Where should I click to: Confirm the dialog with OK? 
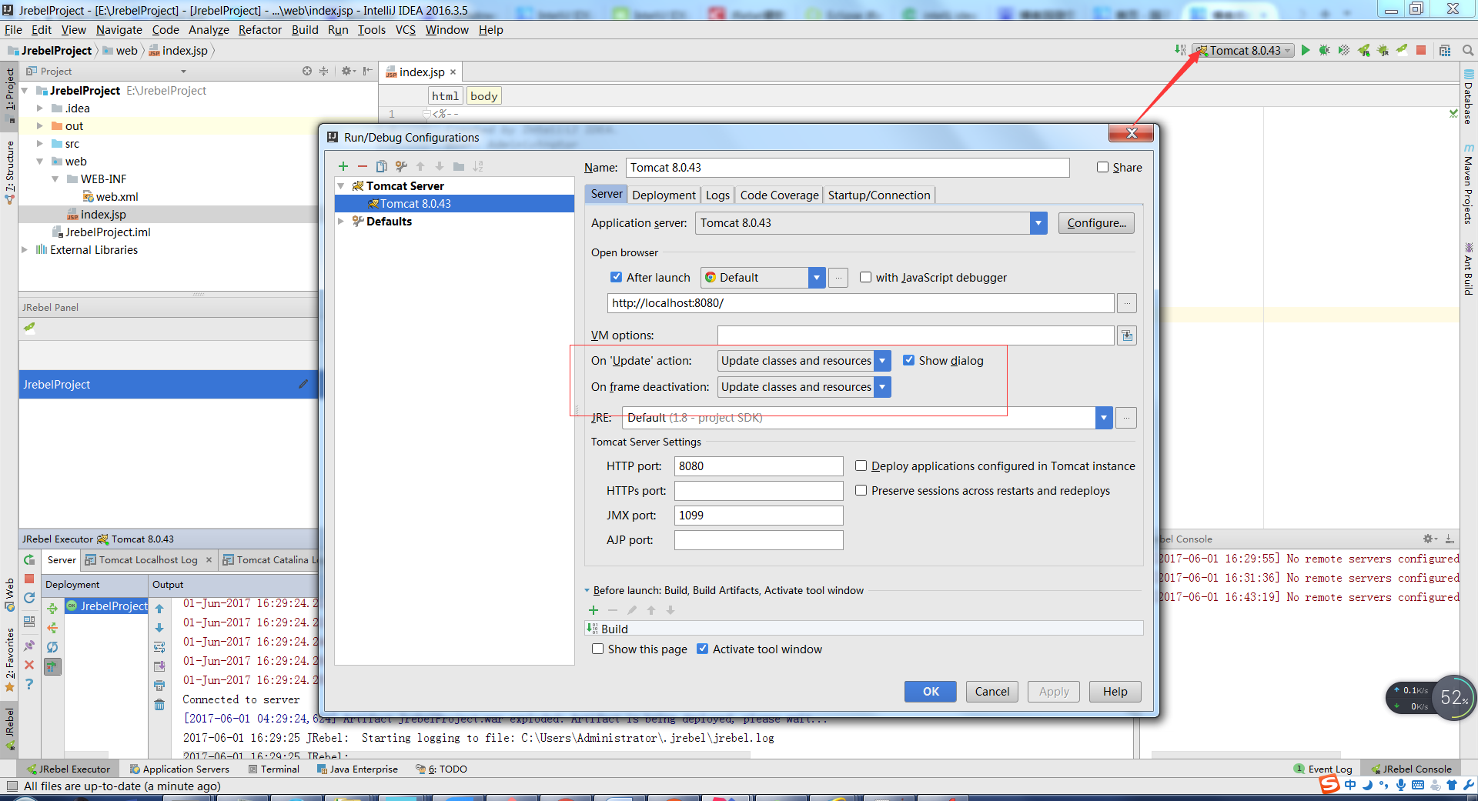point(931,692)
